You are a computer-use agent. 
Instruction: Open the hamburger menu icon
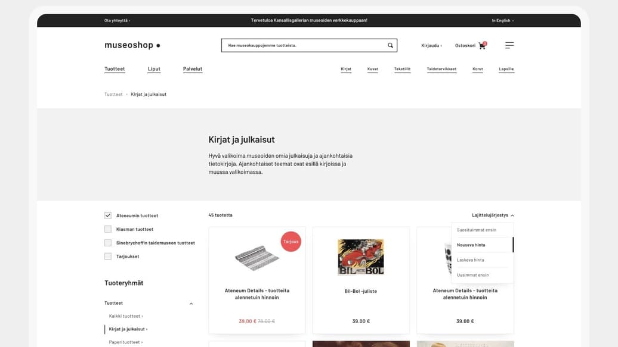point(509,45)
